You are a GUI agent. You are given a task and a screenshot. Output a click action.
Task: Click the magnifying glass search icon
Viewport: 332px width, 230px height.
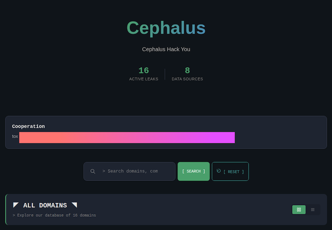pyautogui.click(x=93, y=171)
